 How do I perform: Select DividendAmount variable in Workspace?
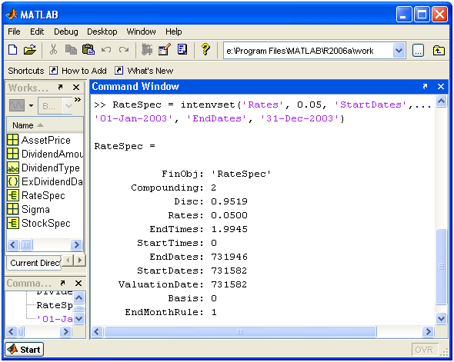[45, 154]
